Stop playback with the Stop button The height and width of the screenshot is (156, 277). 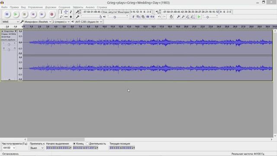24,14
